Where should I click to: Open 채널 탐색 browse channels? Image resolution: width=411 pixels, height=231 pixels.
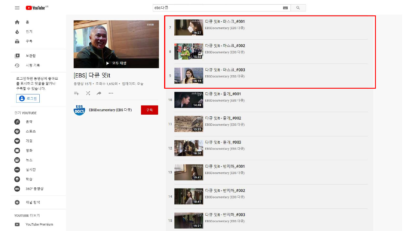click(x=33, y=202)
